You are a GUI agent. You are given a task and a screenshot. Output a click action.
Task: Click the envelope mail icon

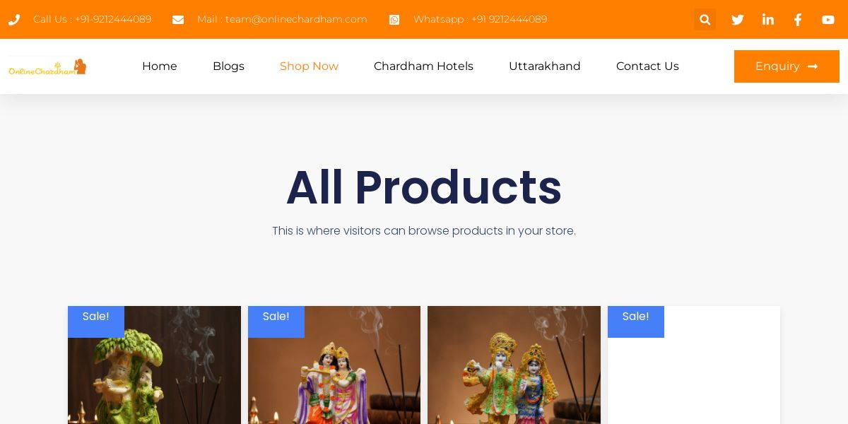(178, 20)
